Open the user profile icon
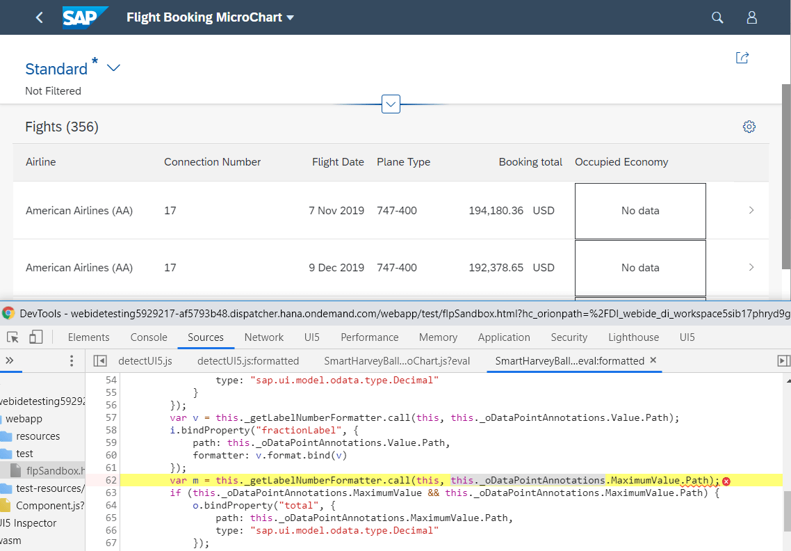 [x=751, y=17]
